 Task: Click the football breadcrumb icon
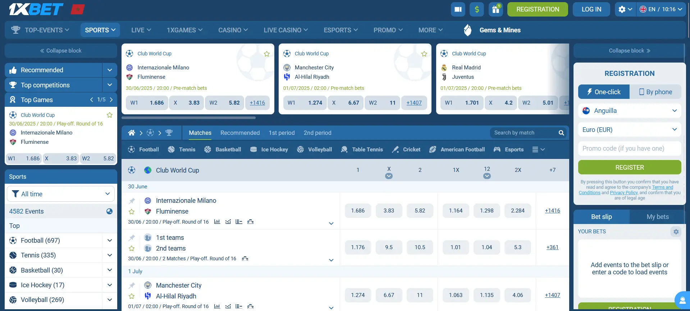click(150, 133)
